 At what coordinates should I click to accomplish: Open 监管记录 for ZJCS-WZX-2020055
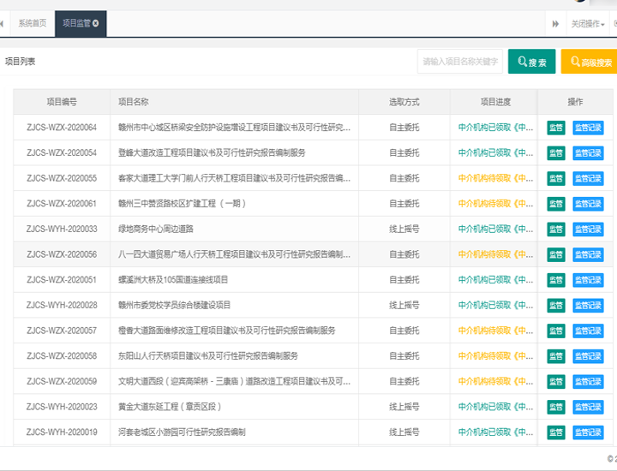[588, 178]
